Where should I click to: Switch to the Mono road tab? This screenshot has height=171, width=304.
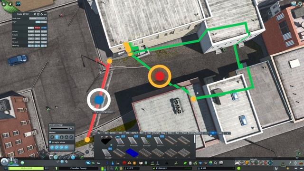click(199, 133)
